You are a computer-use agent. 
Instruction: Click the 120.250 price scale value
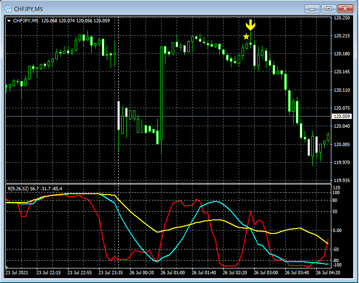(342, 18)
